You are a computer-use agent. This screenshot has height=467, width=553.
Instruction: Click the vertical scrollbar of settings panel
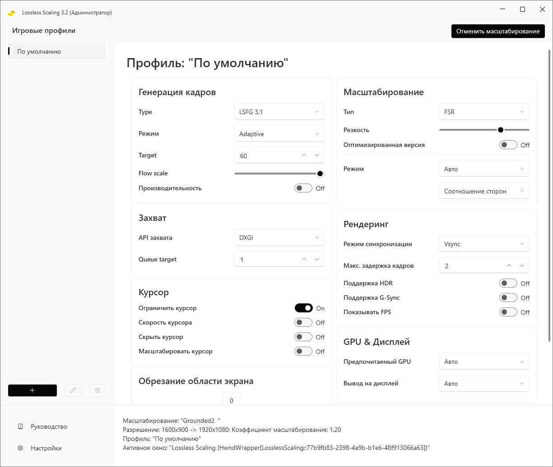[x=549, y=195]
